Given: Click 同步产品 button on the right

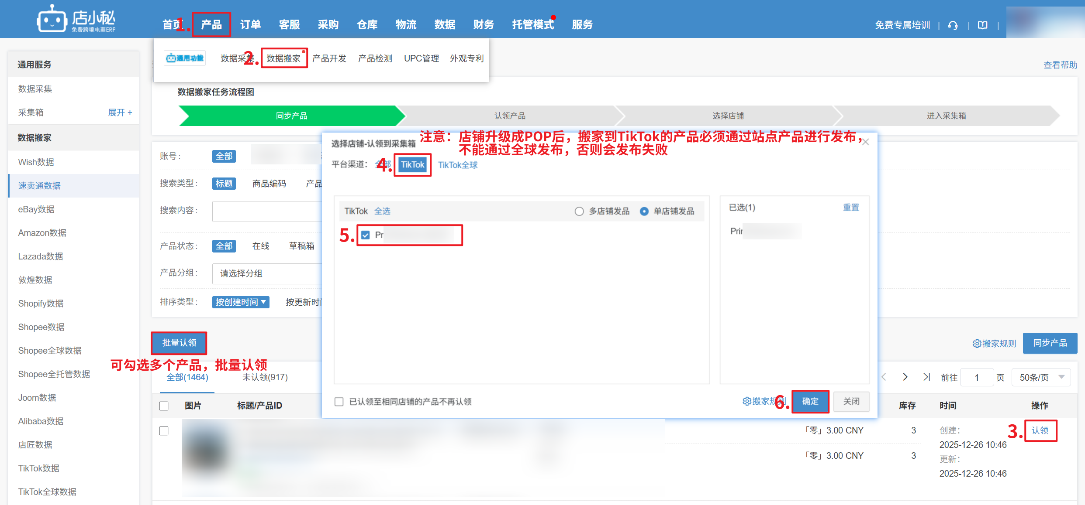Looking at the screenshot, I should pos(1050,343).
